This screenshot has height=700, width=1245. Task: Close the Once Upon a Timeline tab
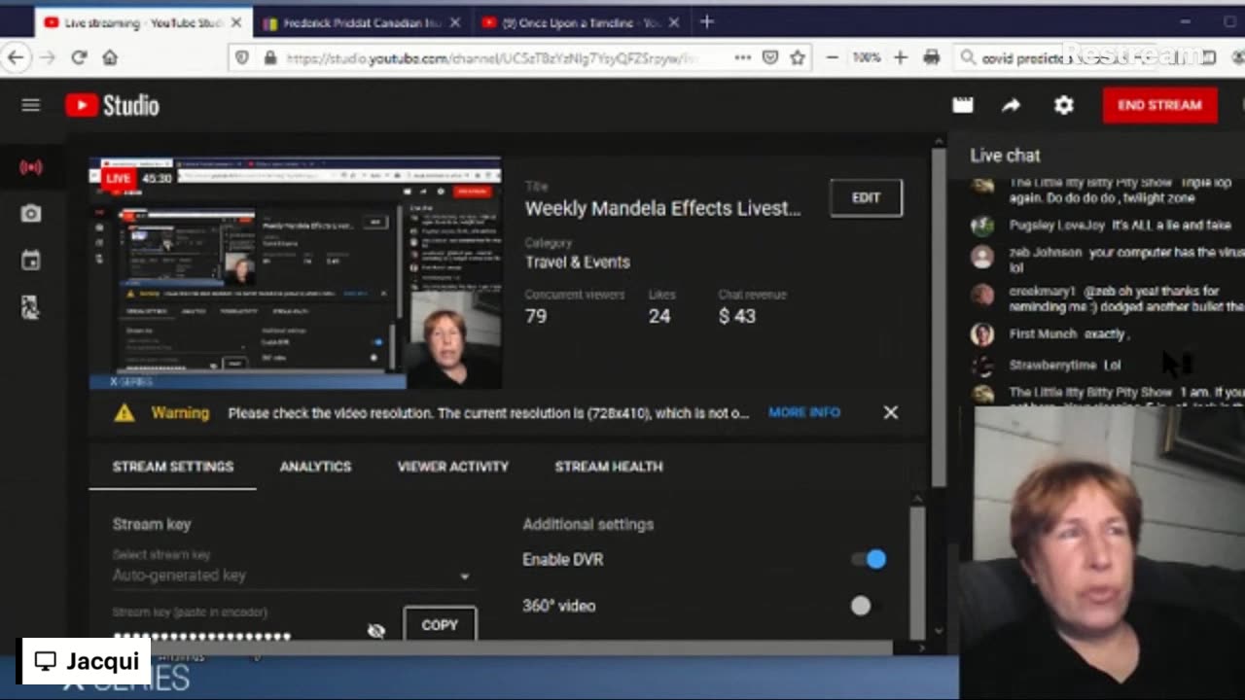tap(673, 22)
